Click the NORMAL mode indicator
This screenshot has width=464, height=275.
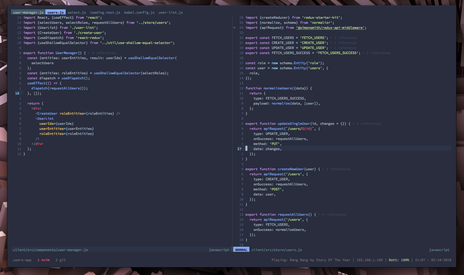coord(241,249)
